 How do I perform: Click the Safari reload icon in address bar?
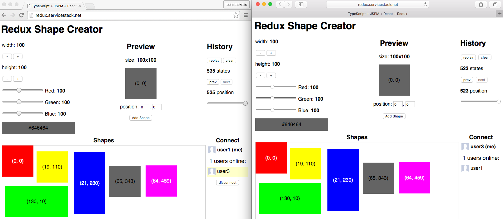tap(425, 4)
